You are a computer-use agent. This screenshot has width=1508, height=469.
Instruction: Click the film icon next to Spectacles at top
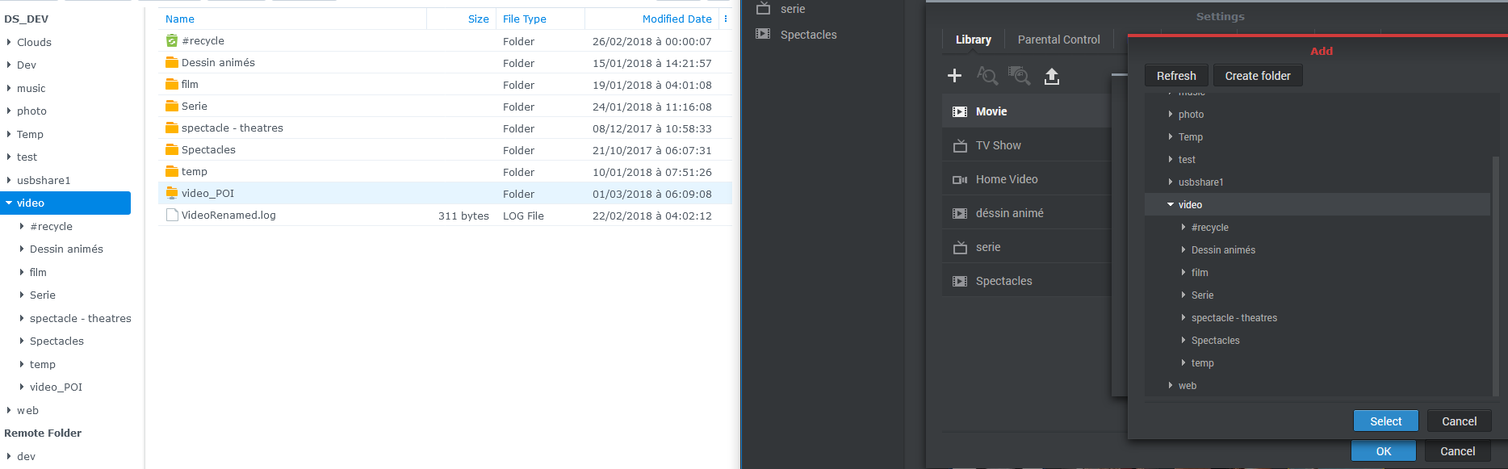coord(763,34)
